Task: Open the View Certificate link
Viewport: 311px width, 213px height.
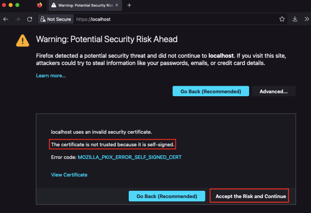Action: click(69, 175)
